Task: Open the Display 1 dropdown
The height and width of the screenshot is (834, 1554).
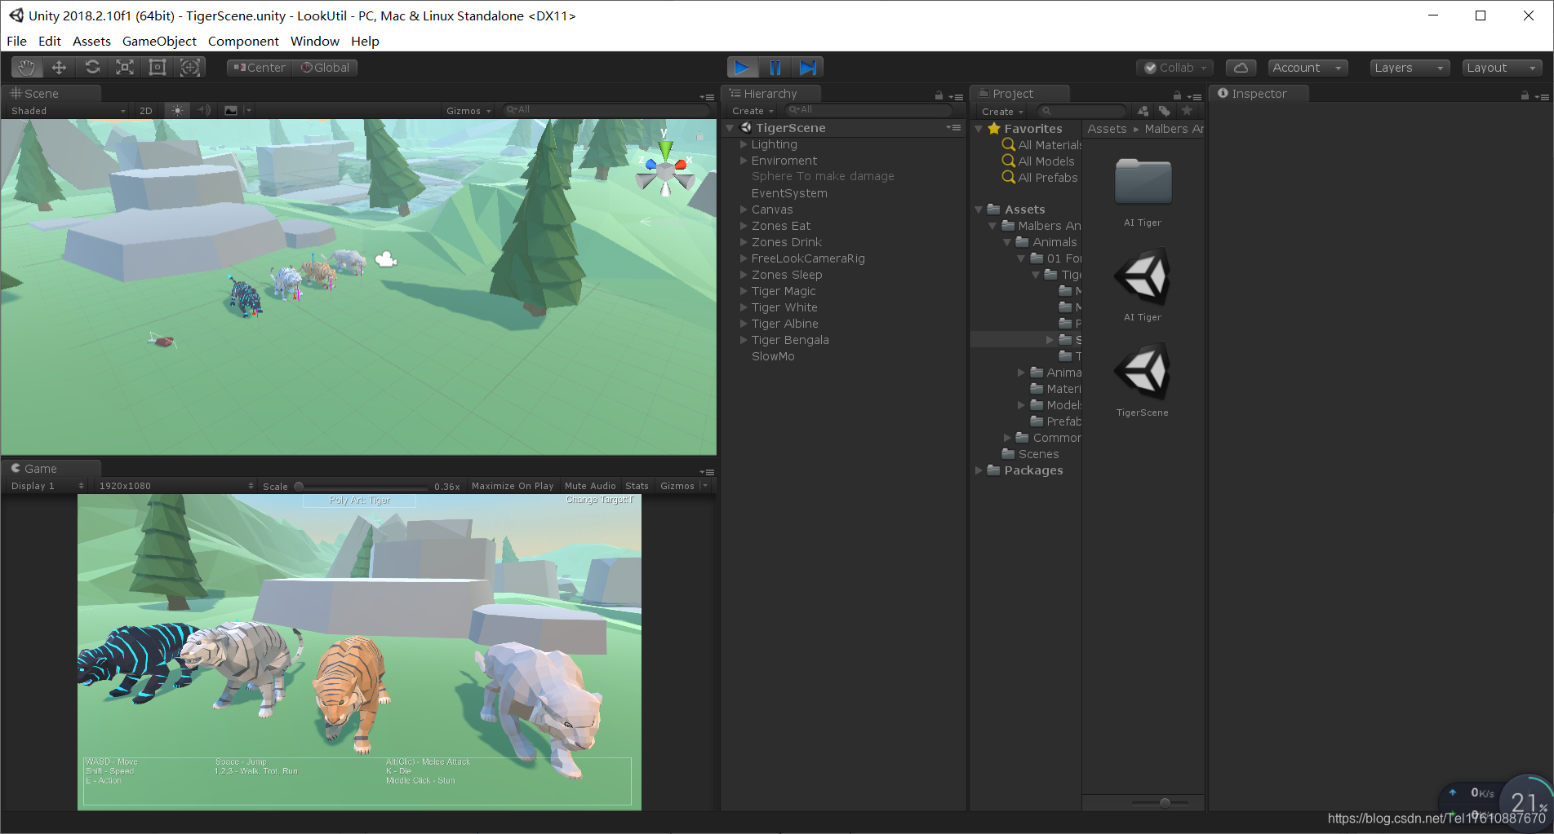Action: tap(47, 486)
